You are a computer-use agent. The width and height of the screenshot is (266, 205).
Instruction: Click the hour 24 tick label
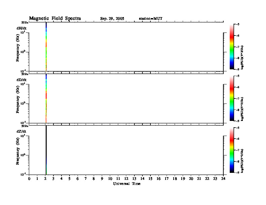tap(223, 179)
